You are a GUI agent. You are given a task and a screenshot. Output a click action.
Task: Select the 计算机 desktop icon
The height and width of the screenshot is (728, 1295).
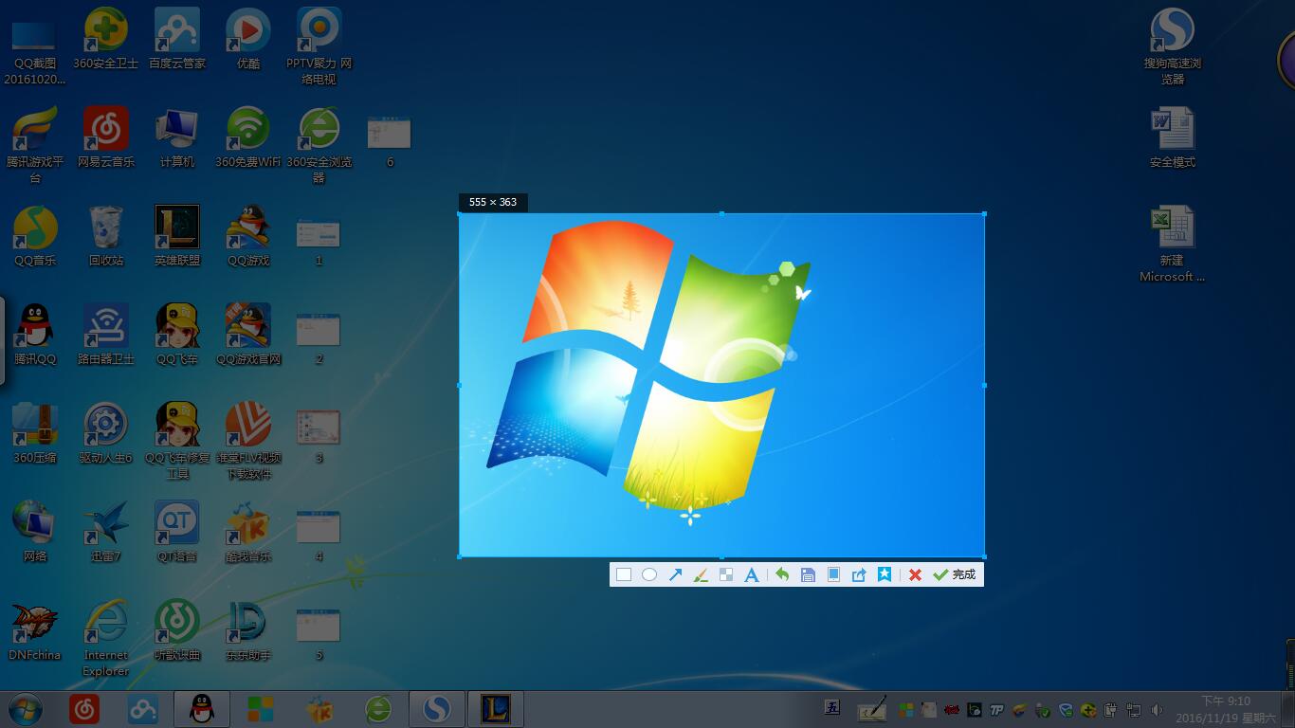click(177, 137)
